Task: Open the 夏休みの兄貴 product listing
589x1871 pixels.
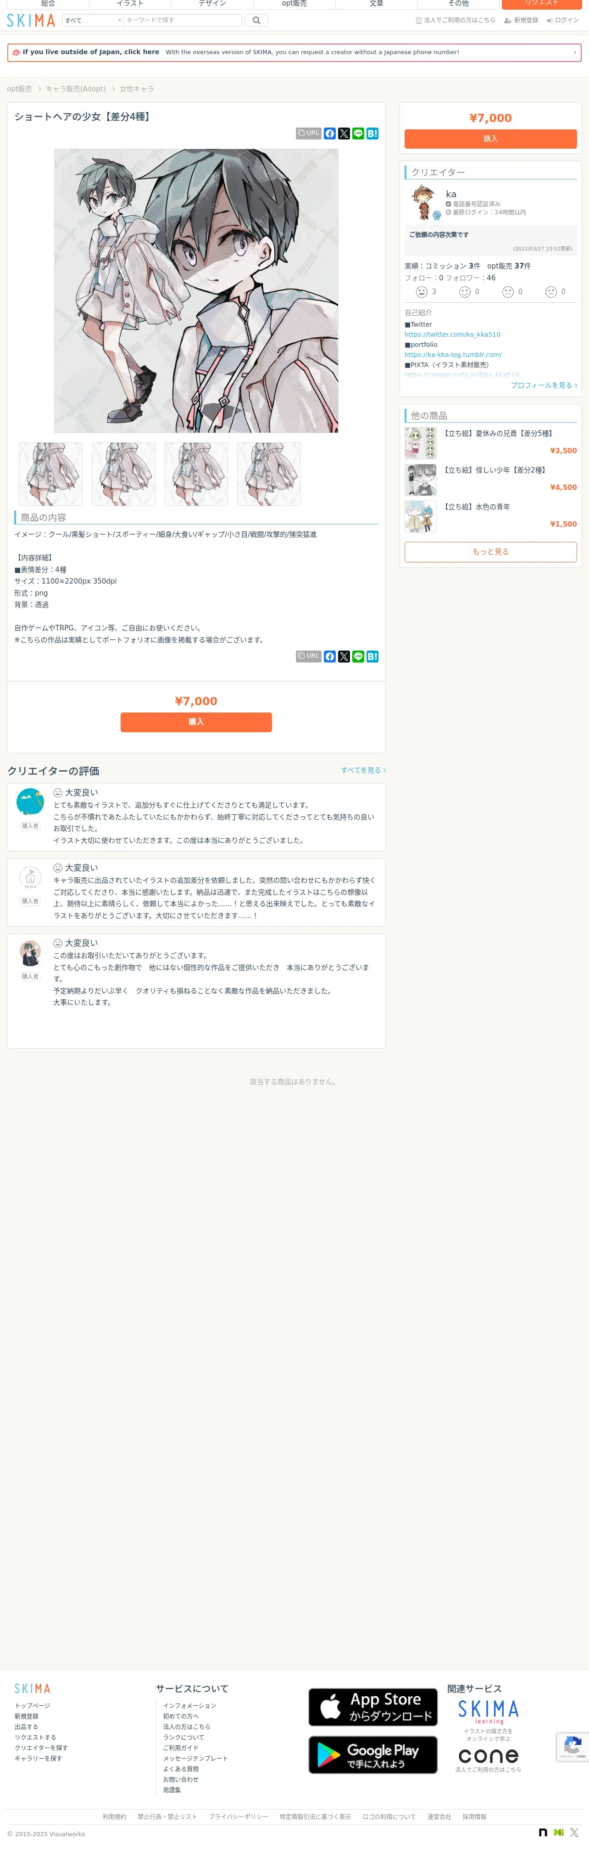Action: pyautogui.click(x=499, y=434)
